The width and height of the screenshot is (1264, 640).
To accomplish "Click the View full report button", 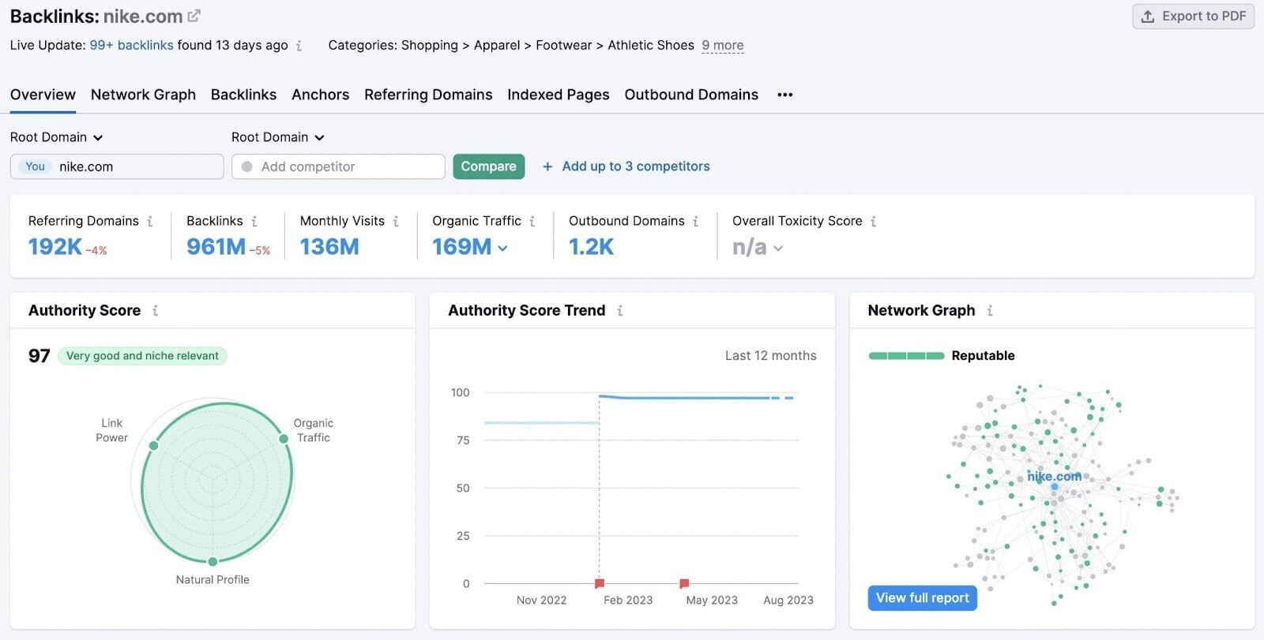I will (922, 598).
